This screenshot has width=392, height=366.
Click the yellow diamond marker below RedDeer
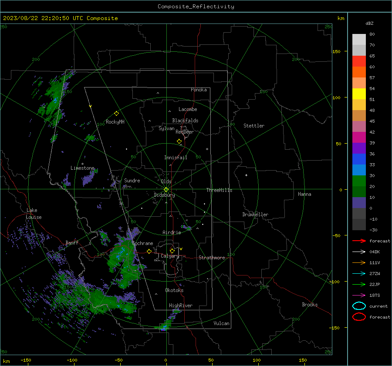point(179,141)
